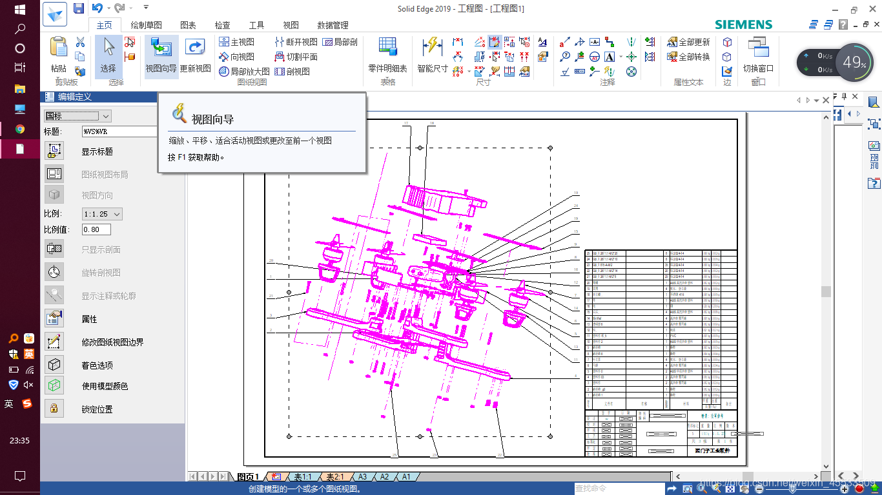Open the Customize Quick Access Toolbar dropdown
The image size is (882, 495).
click(146, 8)
